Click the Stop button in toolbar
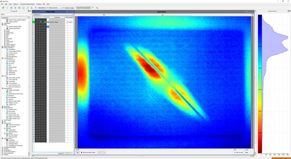 (x=84, y=8)
